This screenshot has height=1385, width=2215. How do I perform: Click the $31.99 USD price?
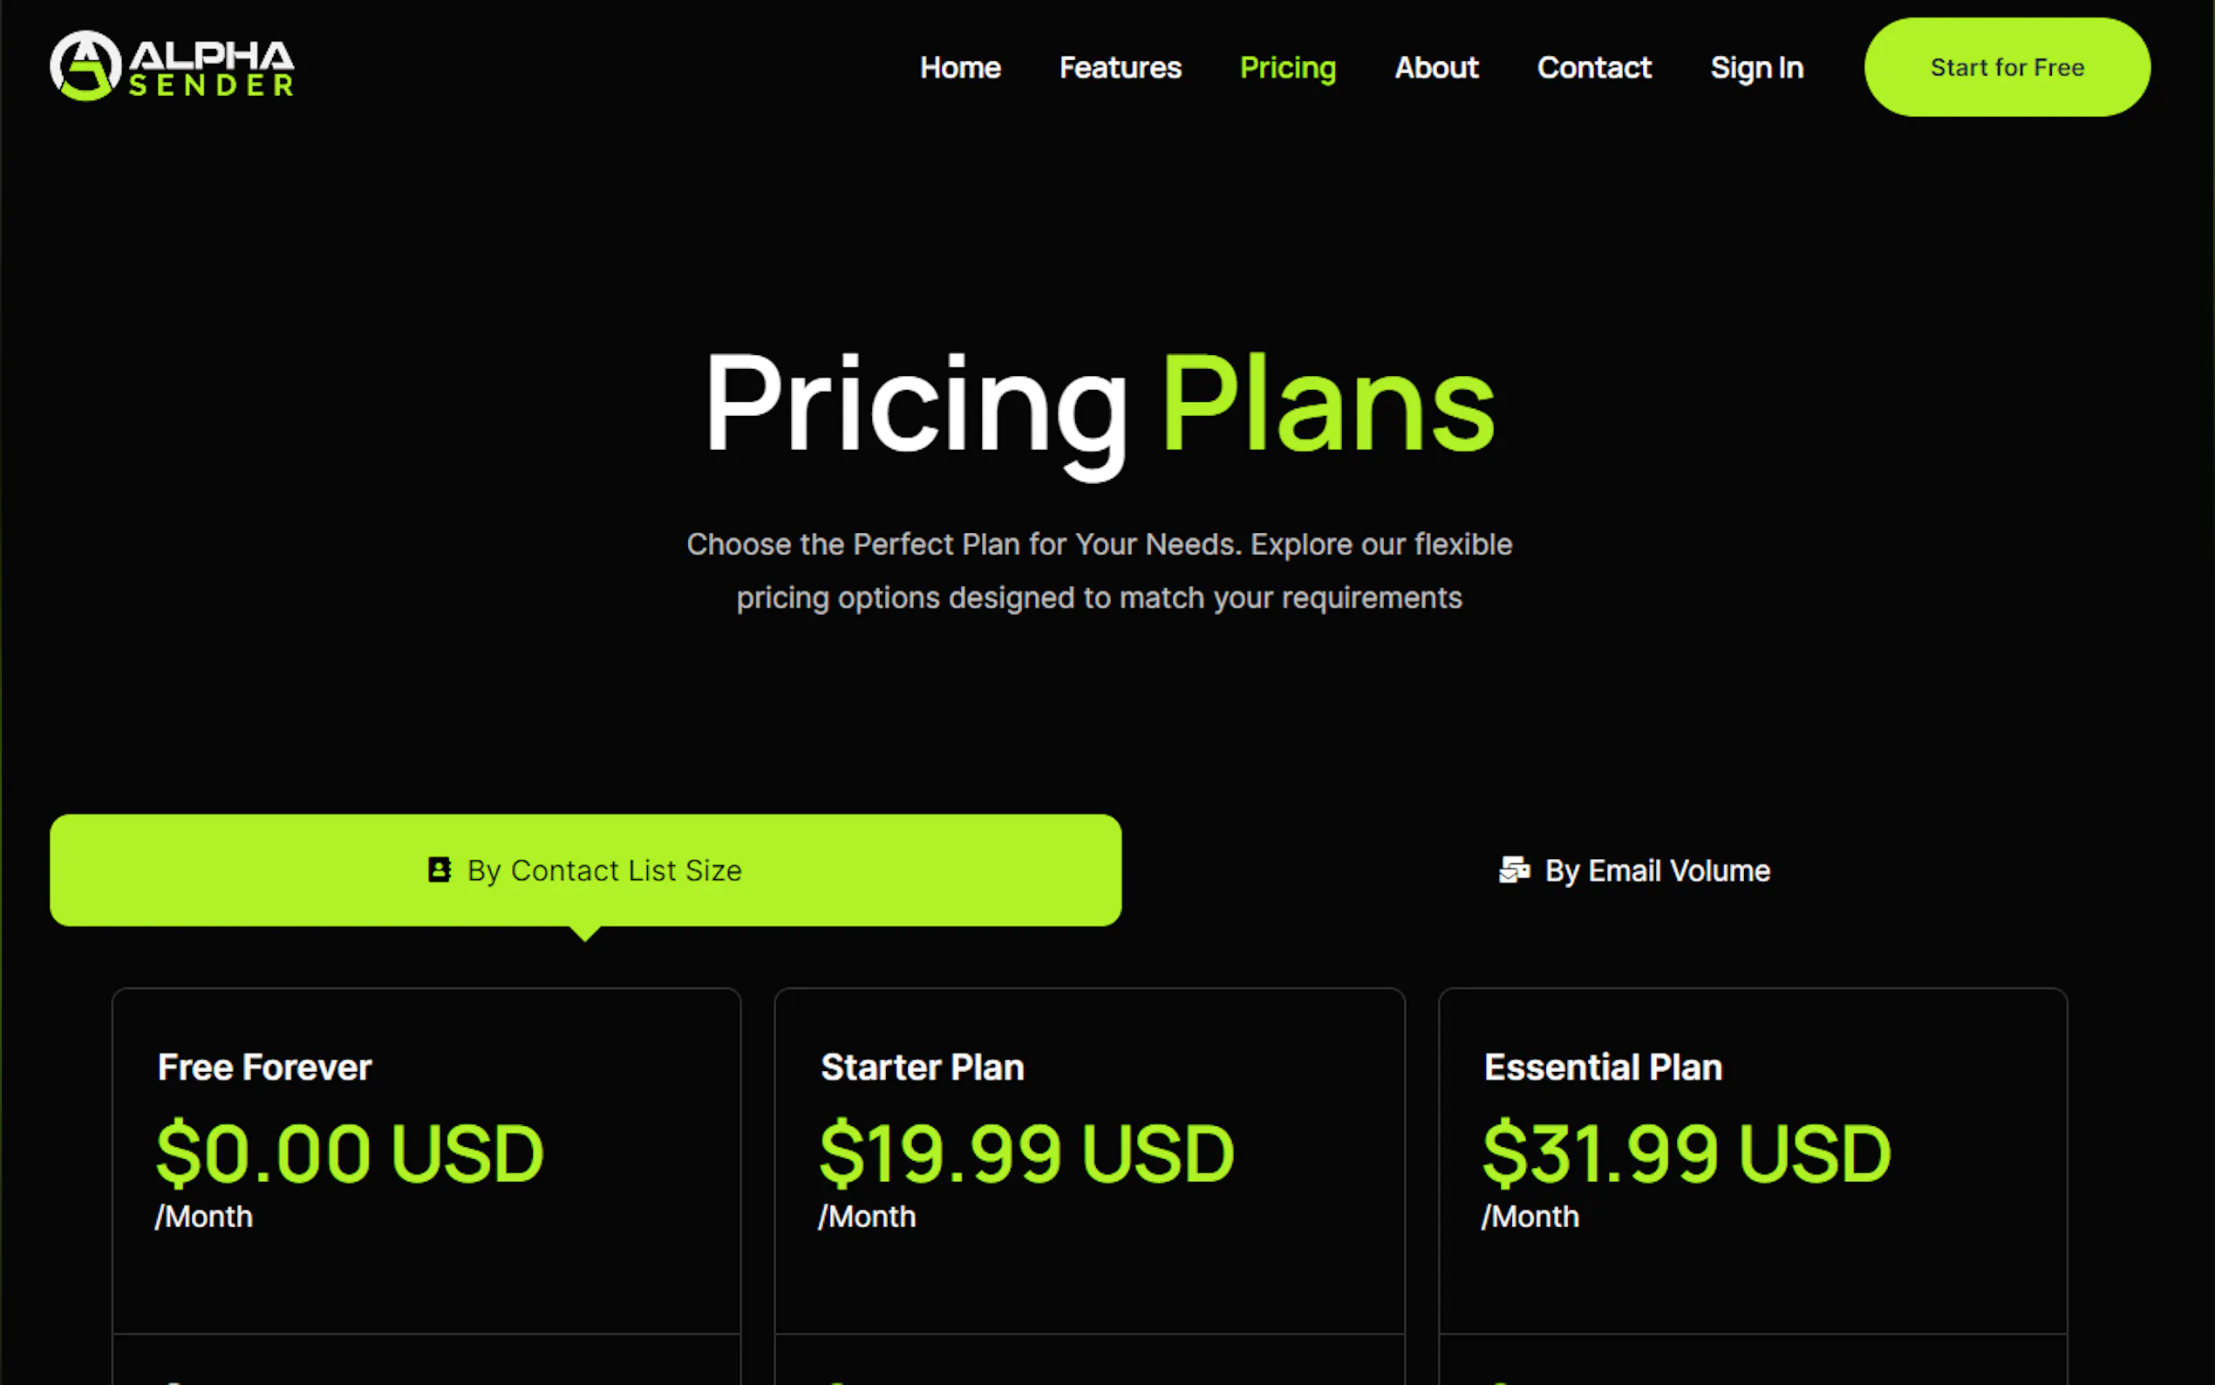pyautogui.click(x=1686, y=1153)
